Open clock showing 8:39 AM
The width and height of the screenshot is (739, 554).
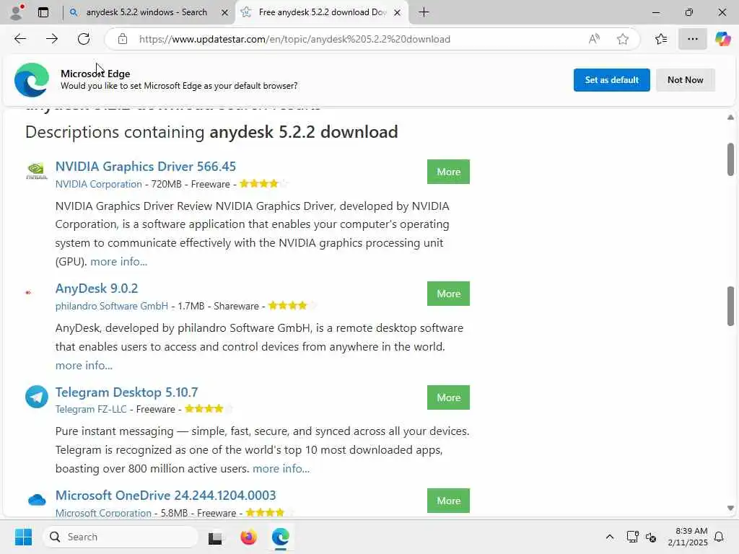[x=688, y=537]
